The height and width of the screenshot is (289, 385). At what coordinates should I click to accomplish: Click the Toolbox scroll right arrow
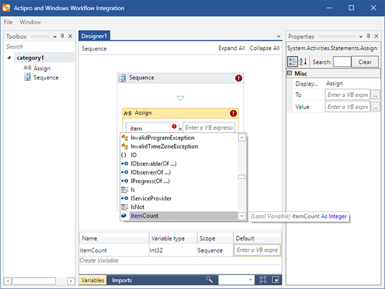pyautogui.click(x=71, y=281)
